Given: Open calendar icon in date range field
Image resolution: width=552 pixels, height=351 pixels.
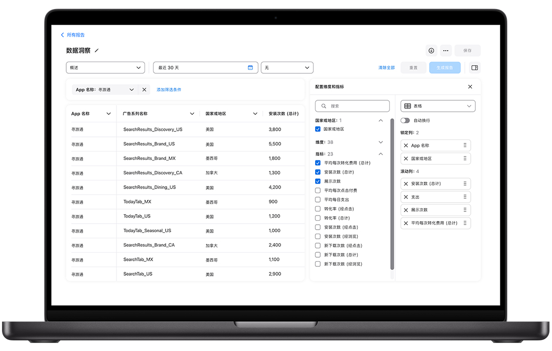Looking at the screenshot, I should click(250, 68).
